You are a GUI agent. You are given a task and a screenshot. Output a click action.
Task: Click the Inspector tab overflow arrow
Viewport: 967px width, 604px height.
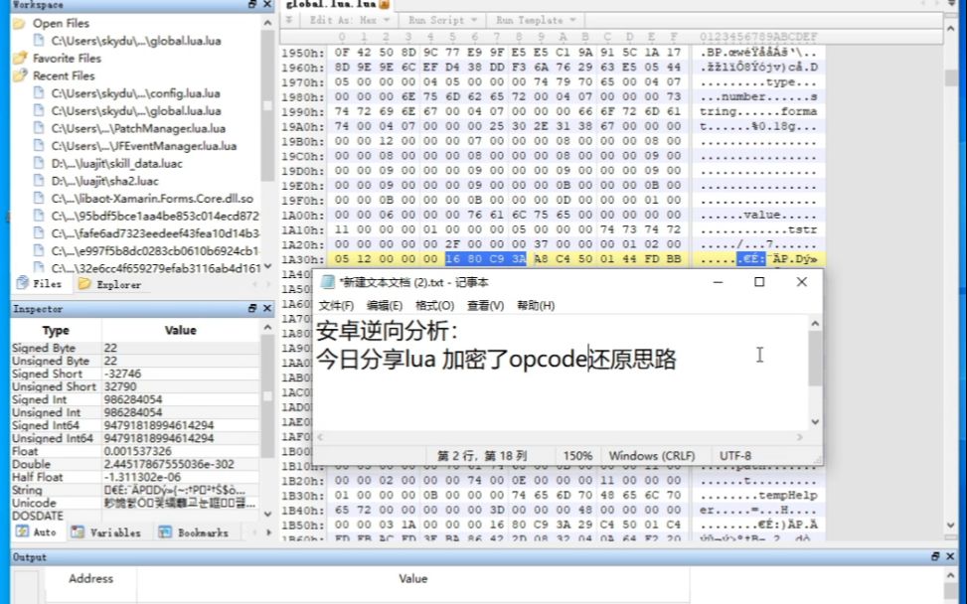pos(269,531)
